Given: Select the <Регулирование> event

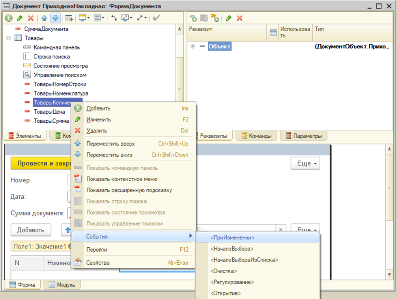Looking at the screenshot, I should [258, 282].
